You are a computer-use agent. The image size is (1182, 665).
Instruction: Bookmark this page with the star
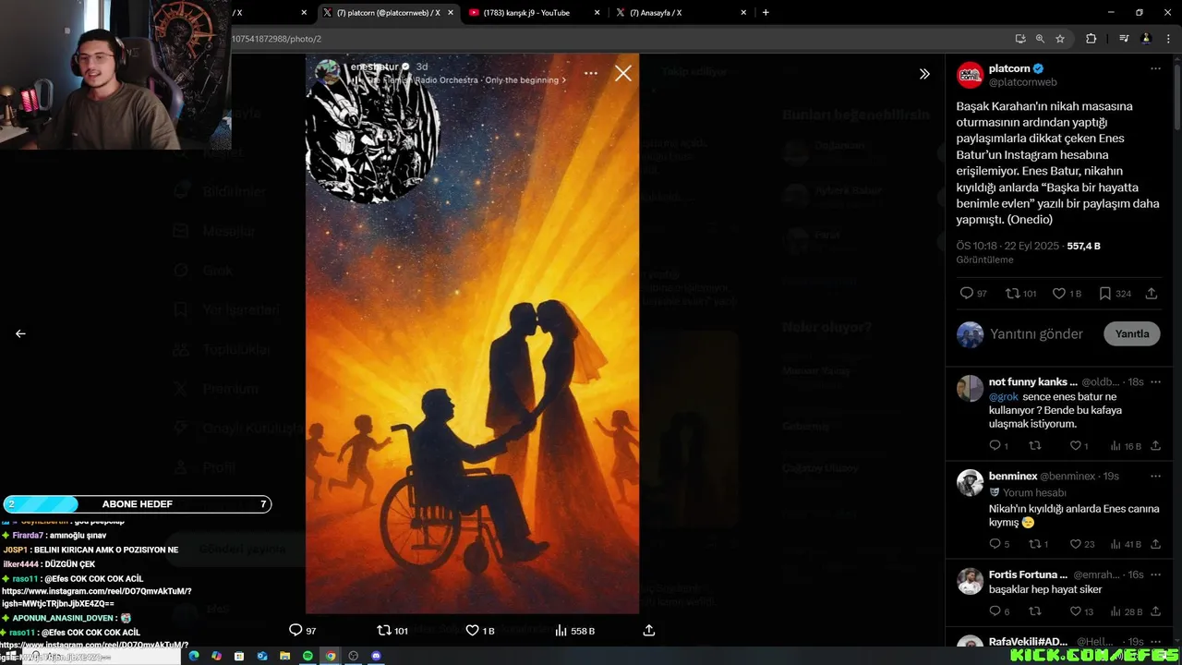(x=1060, y=39)
